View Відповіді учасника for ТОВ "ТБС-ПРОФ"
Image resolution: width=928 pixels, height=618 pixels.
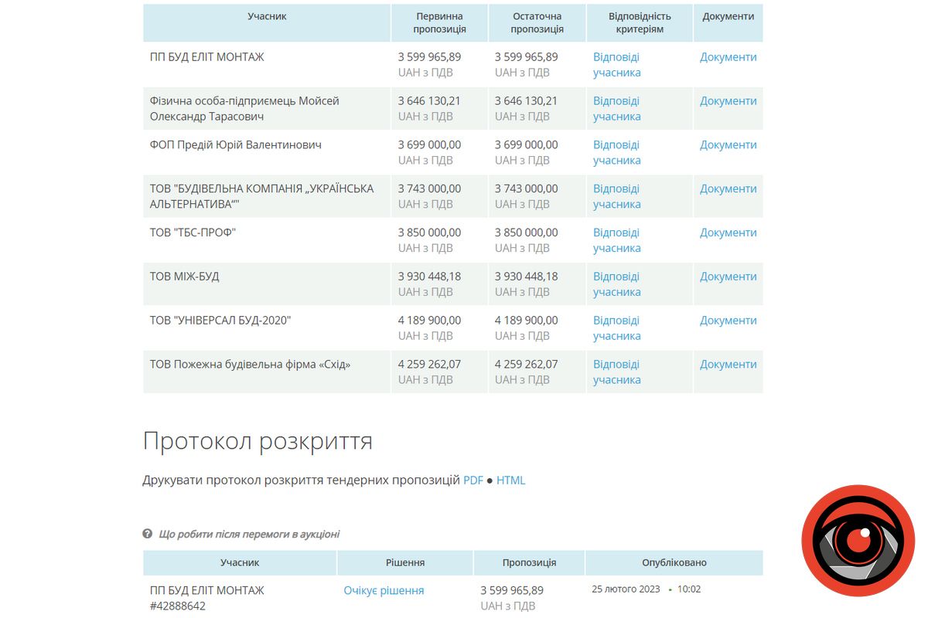(616, 240)
